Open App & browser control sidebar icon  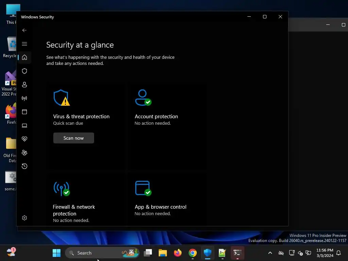[x=24, y=111]
